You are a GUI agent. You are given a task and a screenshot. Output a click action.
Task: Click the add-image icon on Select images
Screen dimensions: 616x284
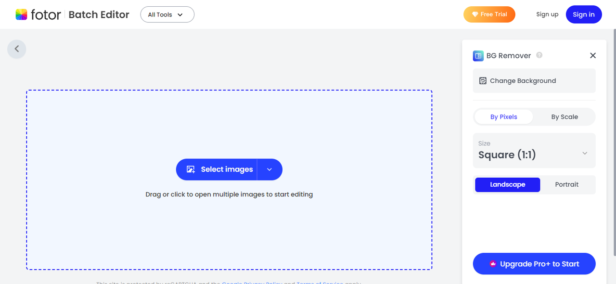click(191, 169)
